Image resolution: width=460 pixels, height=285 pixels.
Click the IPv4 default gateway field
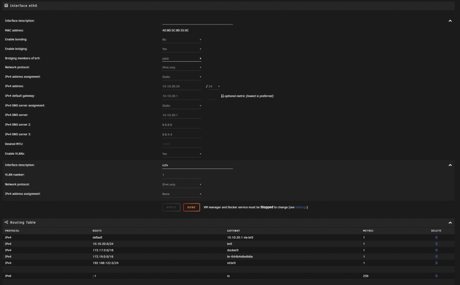[x=182, y=96]
